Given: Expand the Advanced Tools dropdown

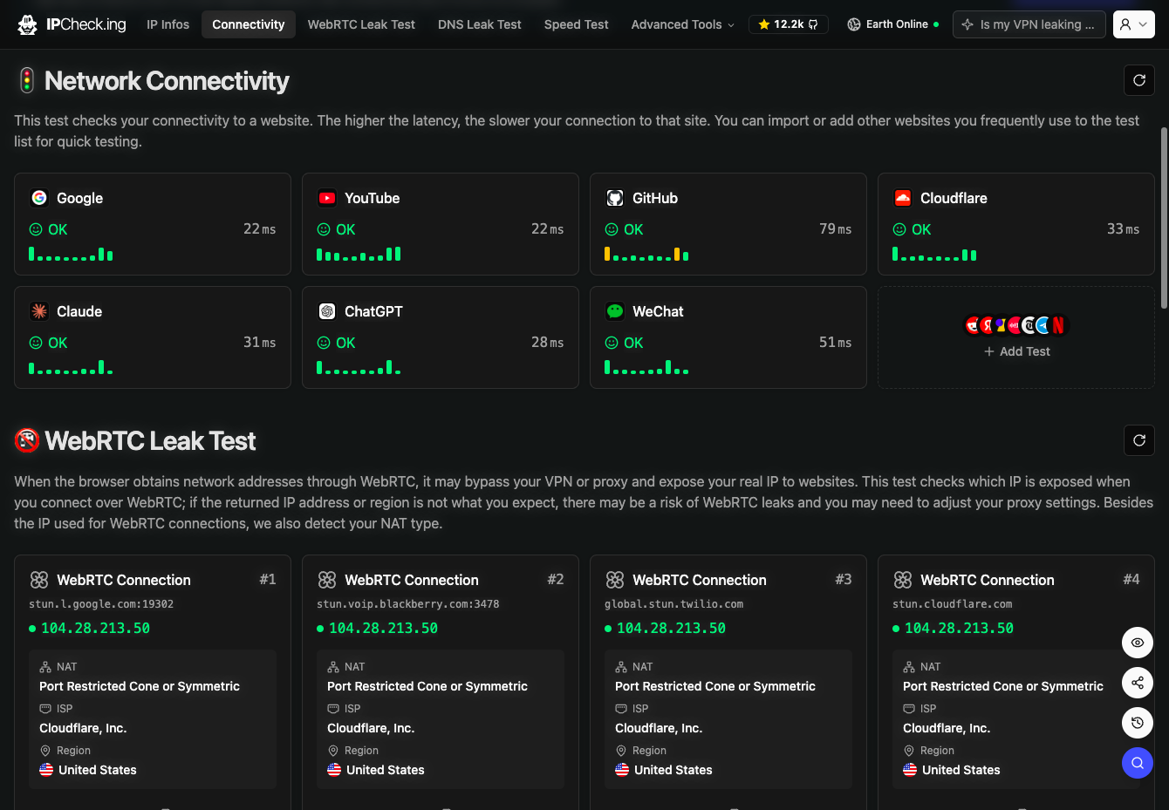Looking at the screenshot, I should [682, 24].
